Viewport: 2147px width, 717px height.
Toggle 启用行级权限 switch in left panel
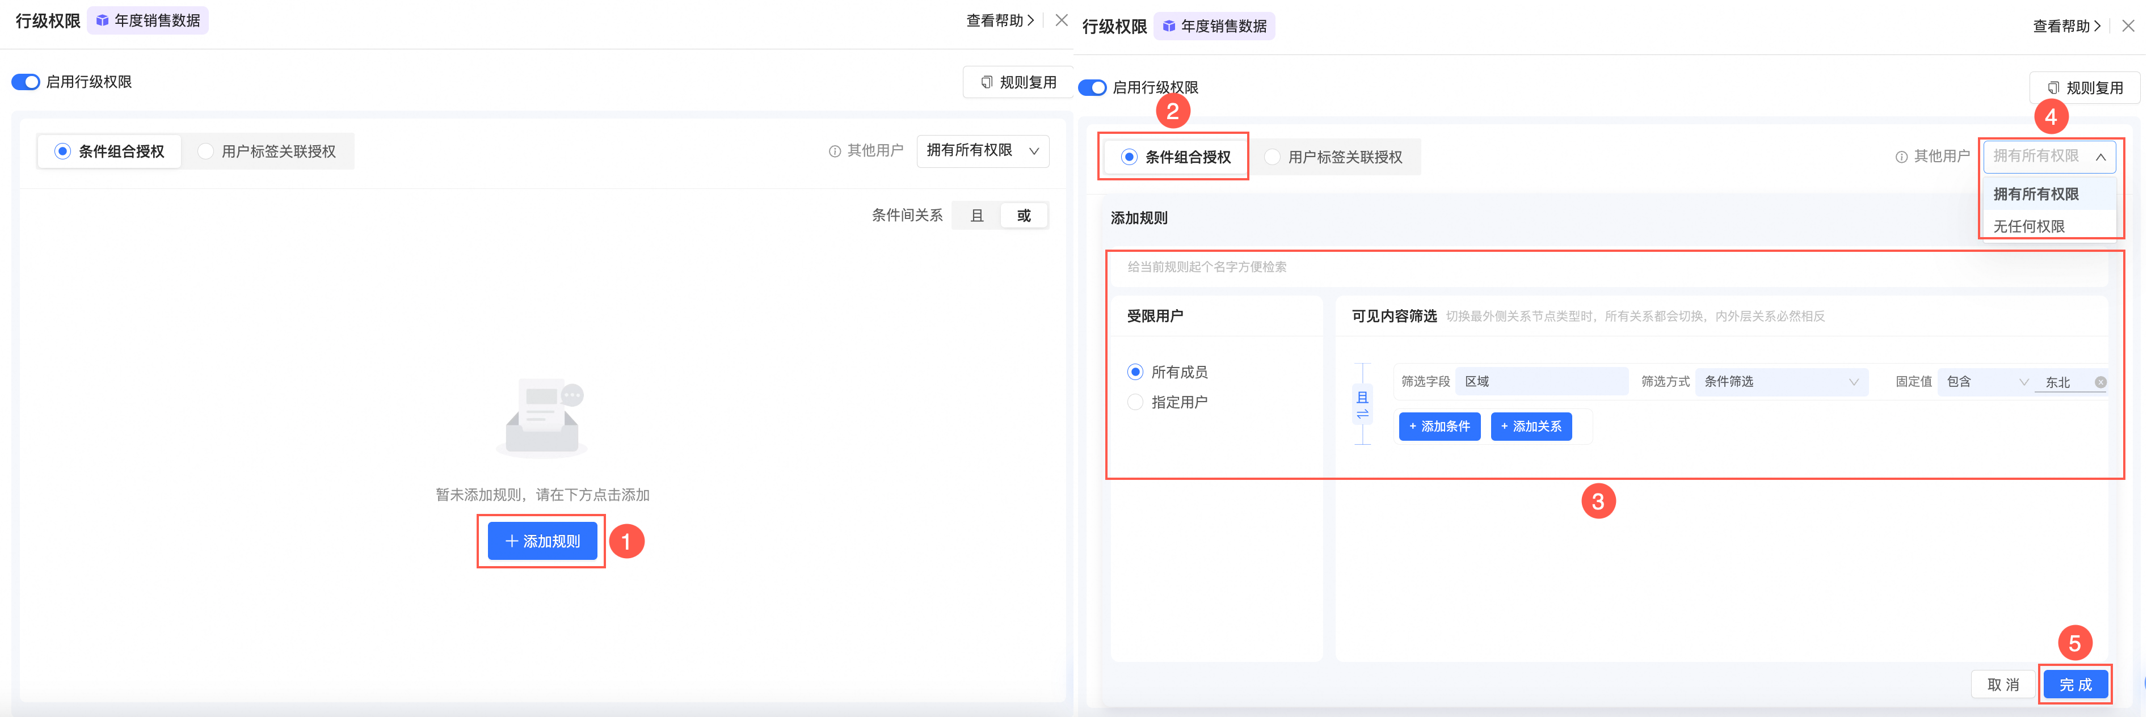click(x=26, y=82)
